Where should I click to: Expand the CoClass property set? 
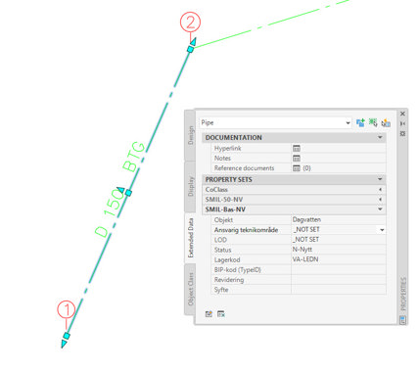pos(380,190)
